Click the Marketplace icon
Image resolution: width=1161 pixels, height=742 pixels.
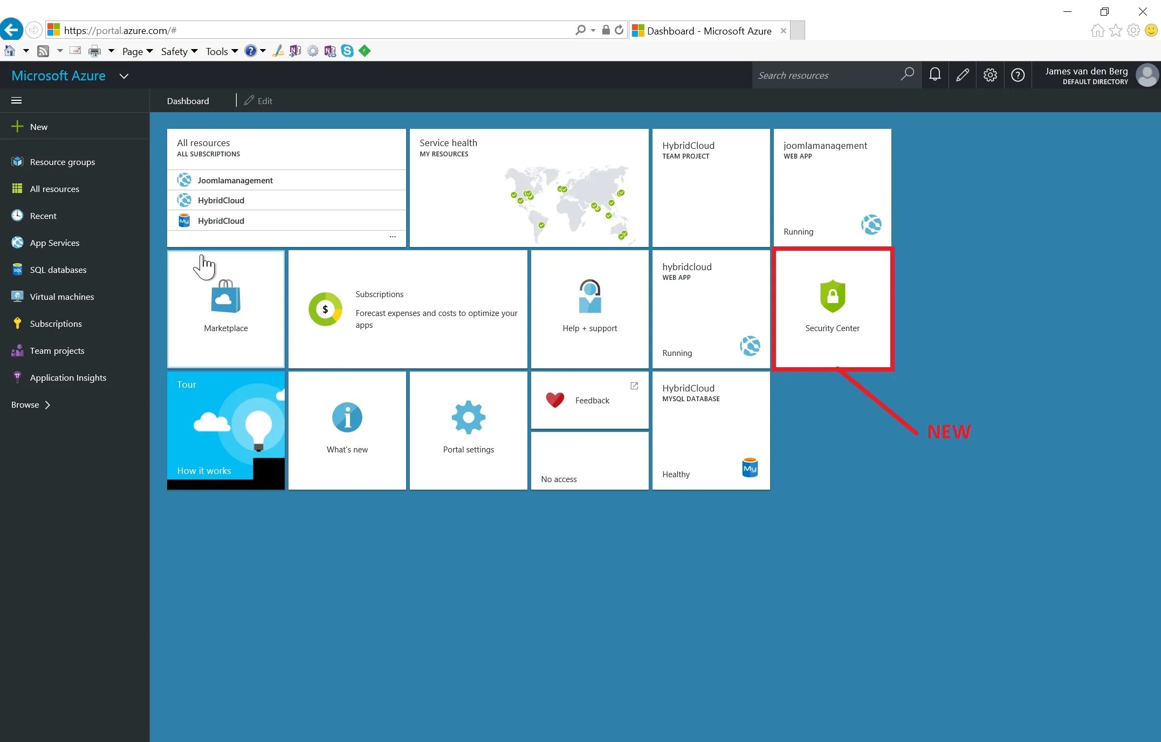tap(224, 300)
